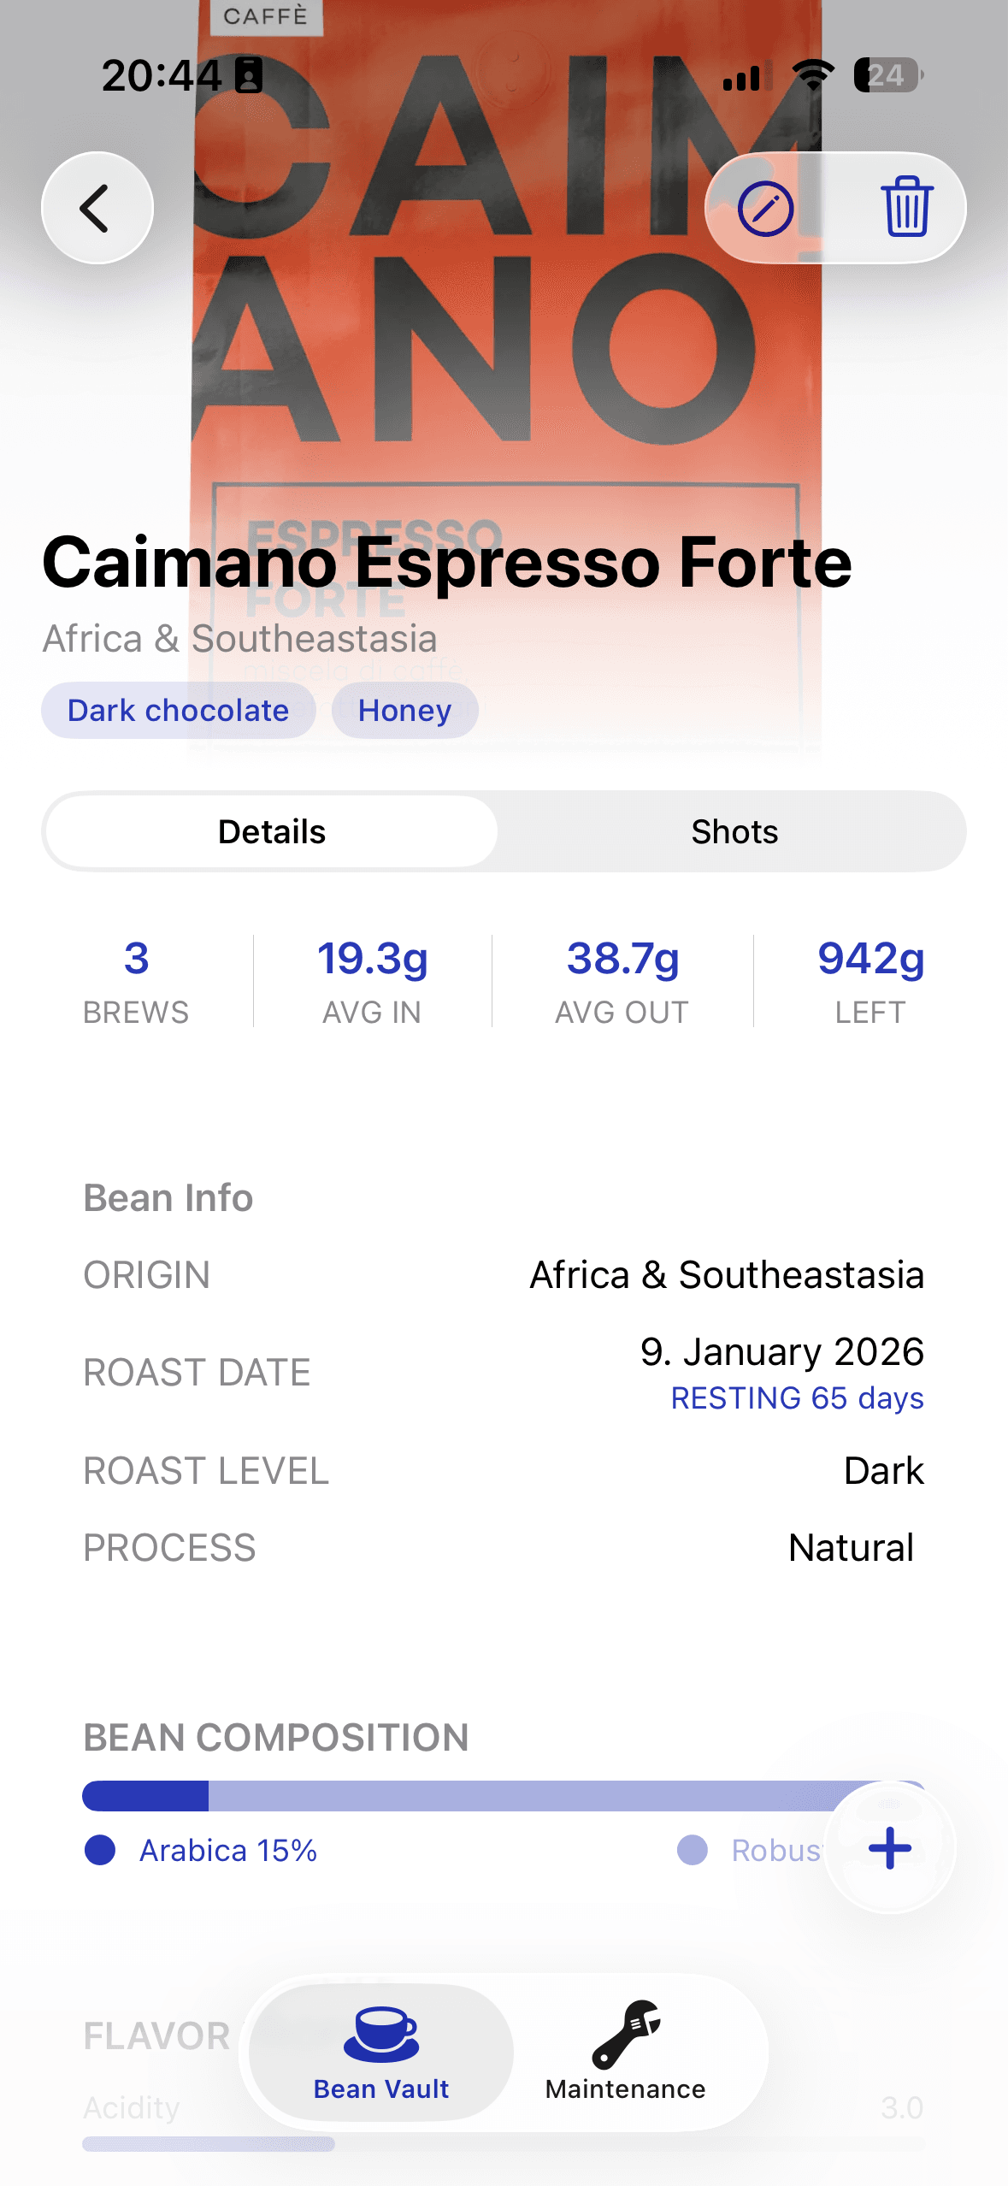This screenshot has height=2186, width=1008.
Task: Tap the Dark chocolate flavor tag
Action: pos(178,710)
